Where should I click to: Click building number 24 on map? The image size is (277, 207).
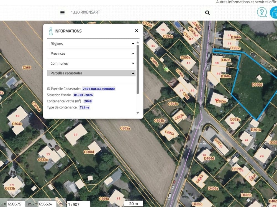[x=262, y=156]
